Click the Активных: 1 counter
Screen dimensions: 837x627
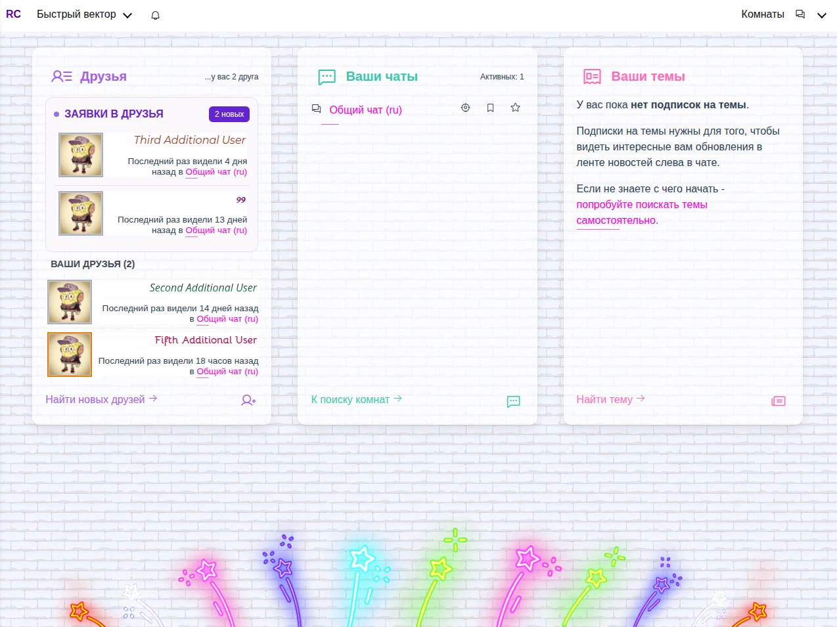coord(502,77)
